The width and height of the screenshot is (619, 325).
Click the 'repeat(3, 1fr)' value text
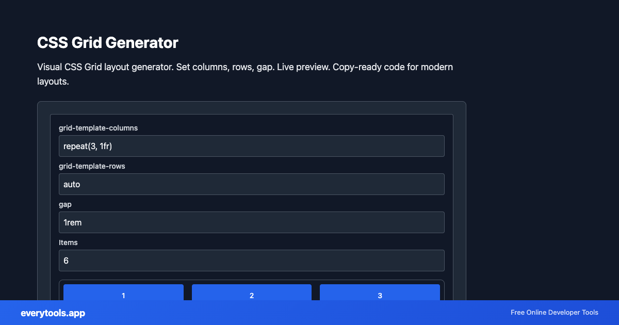87,146
